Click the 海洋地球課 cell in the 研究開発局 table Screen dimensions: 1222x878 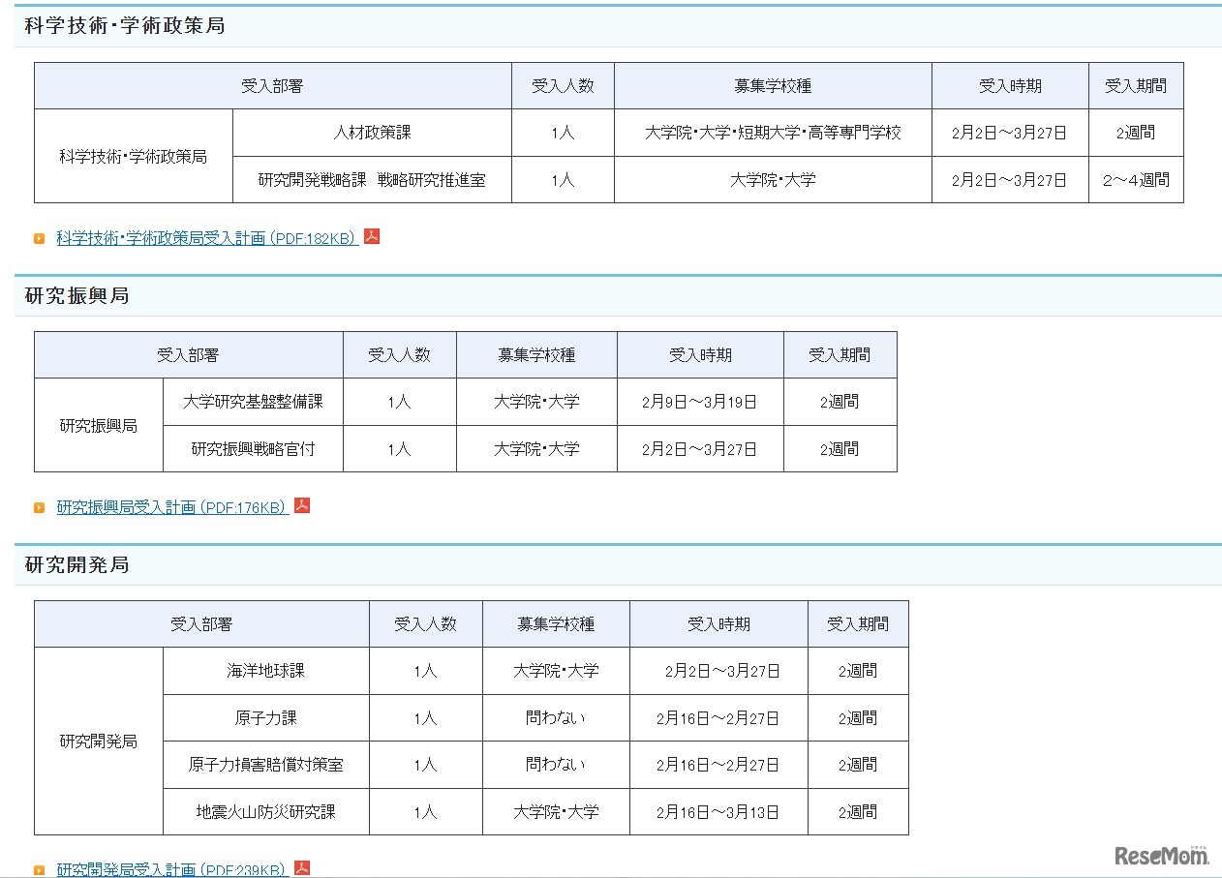(264, 671)
